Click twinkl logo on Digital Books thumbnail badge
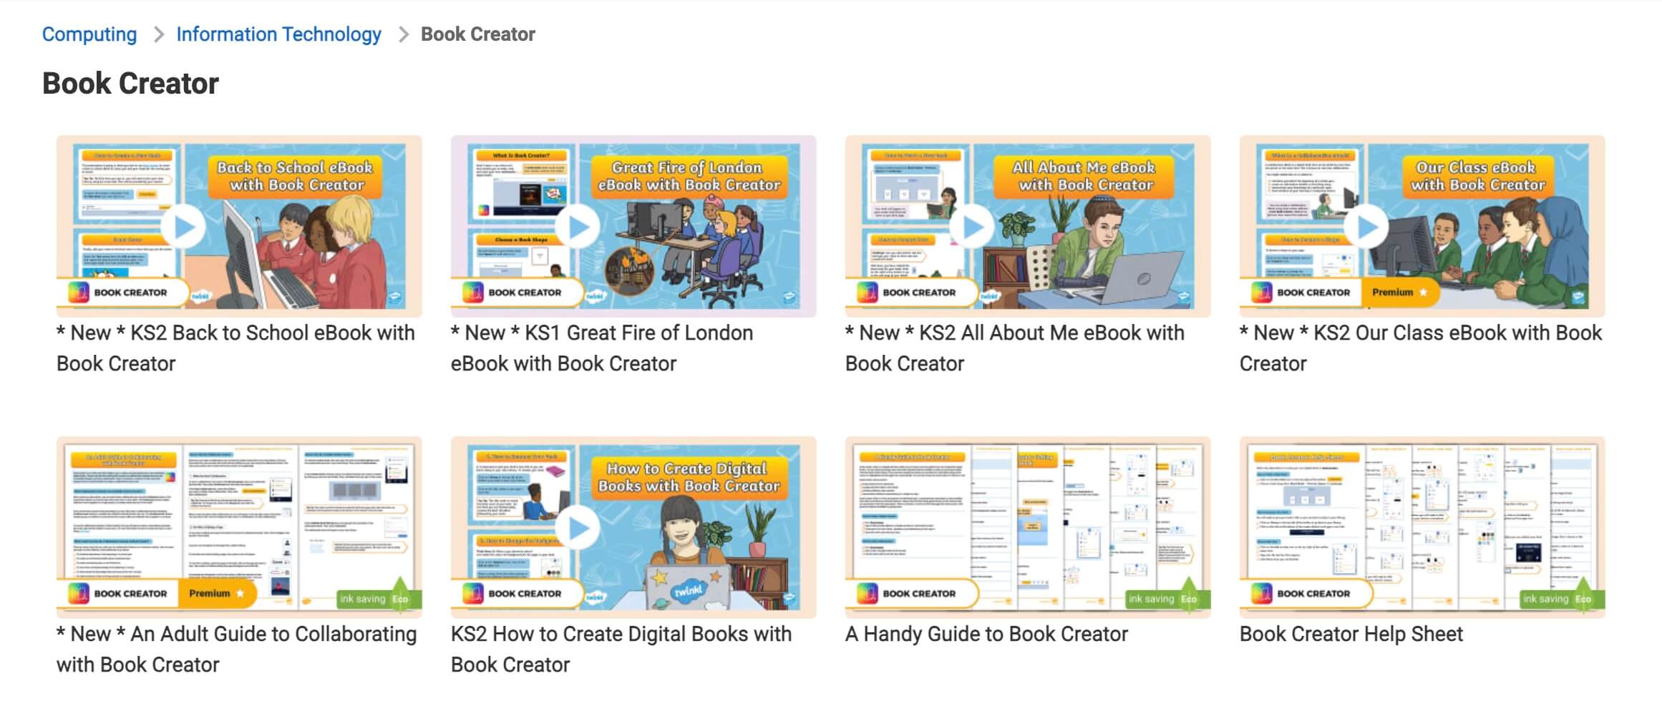Image resolution: width=1662 pixels, height=711 pixels. [596, 597]
